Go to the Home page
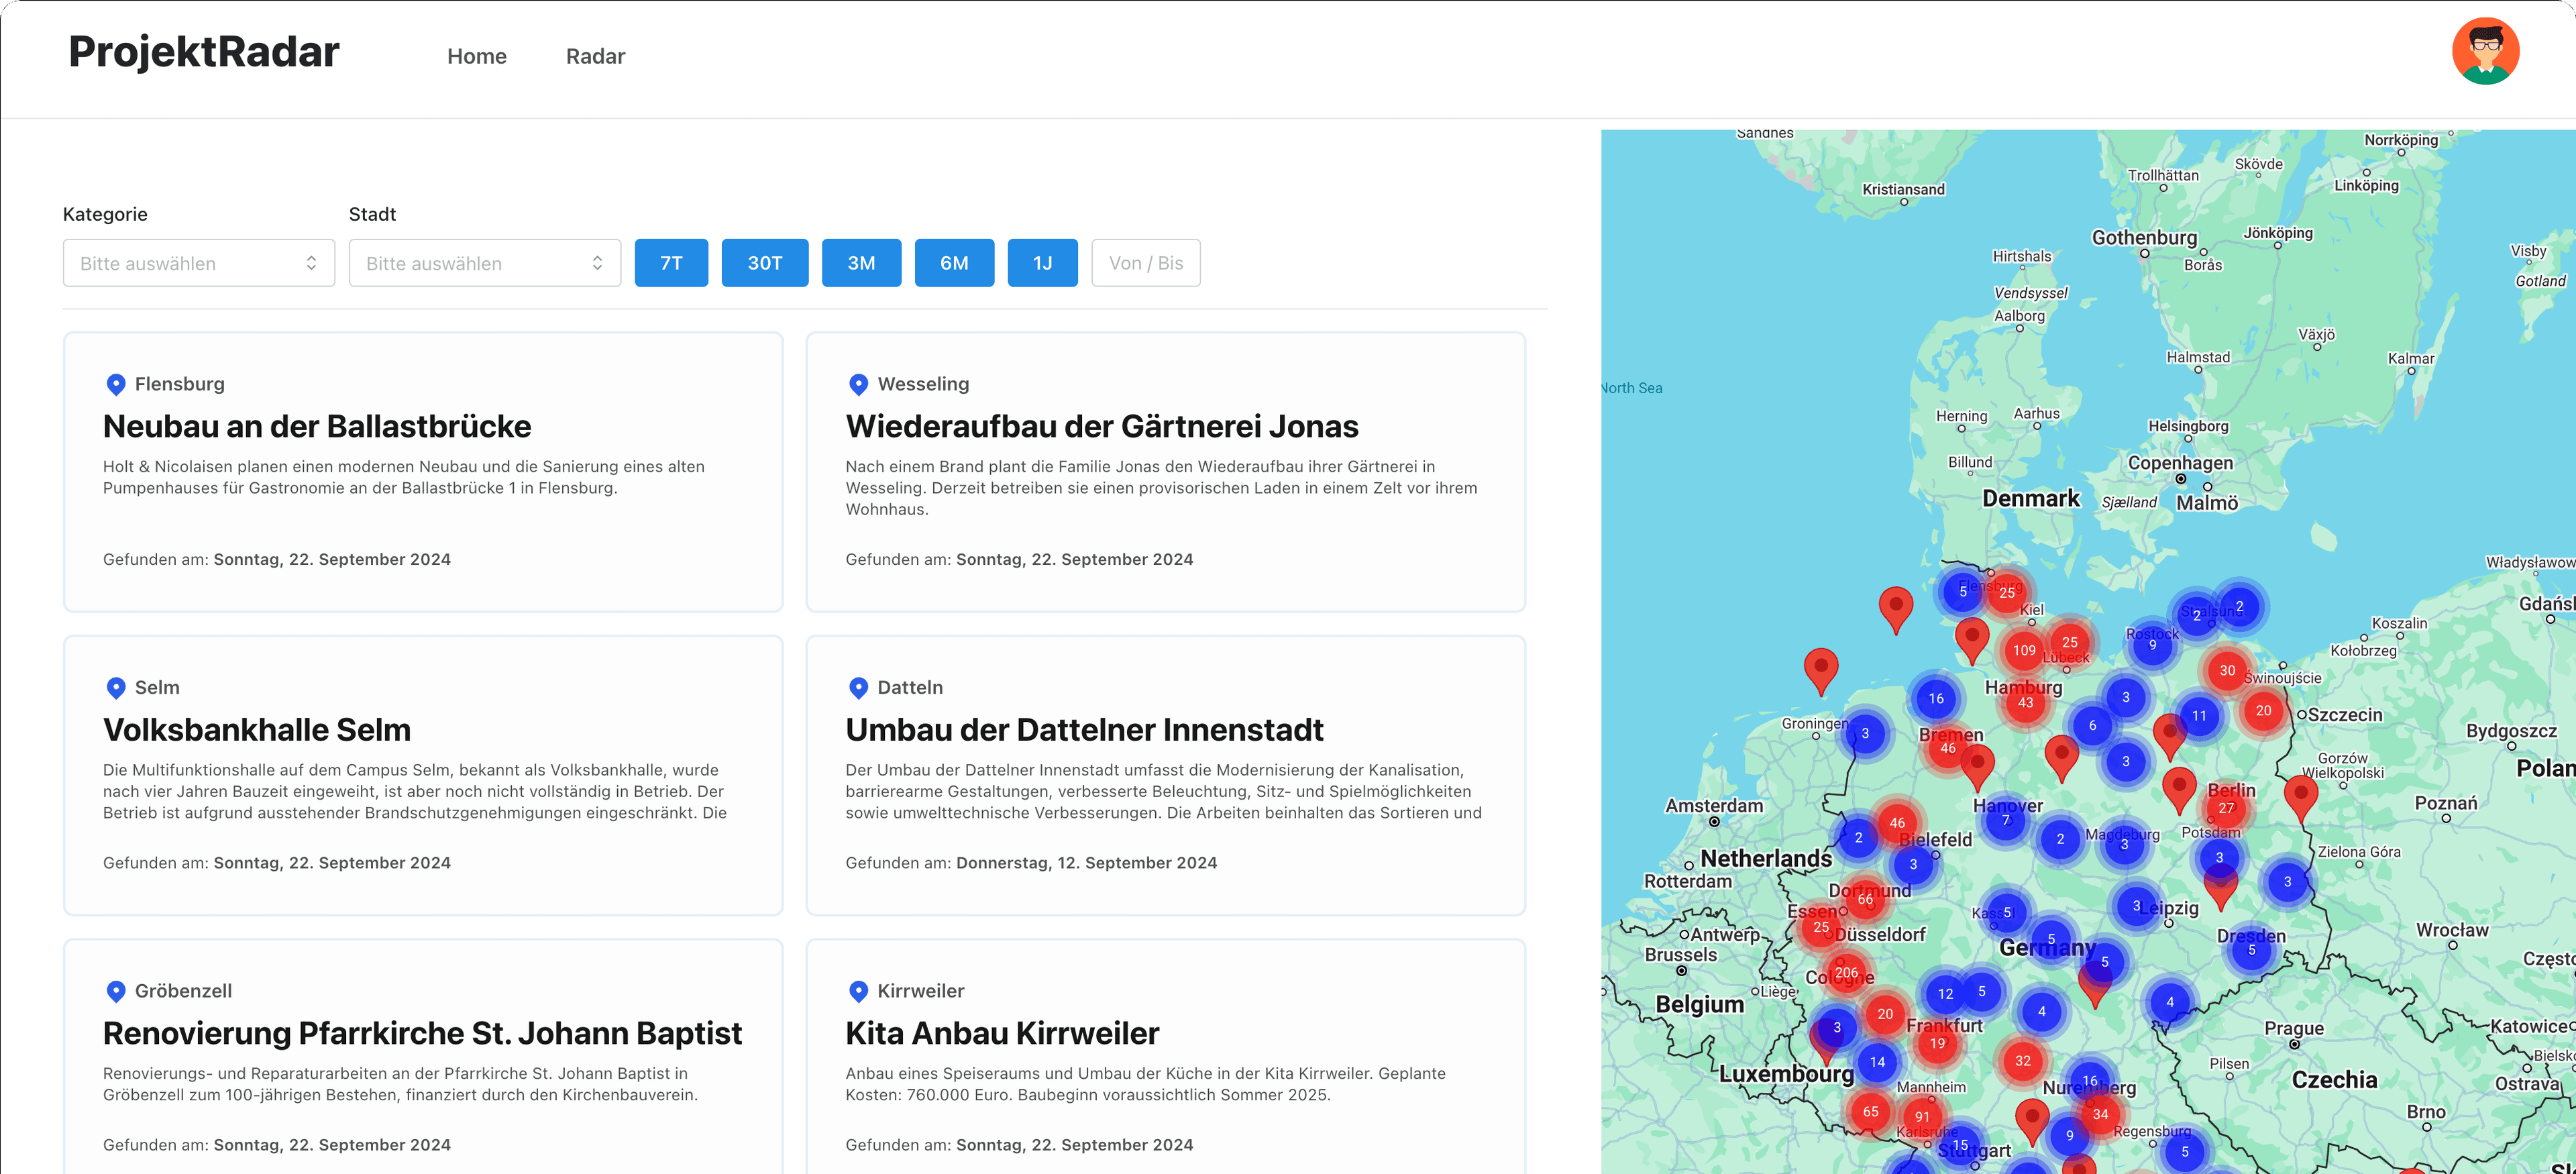 pos(477,56)
